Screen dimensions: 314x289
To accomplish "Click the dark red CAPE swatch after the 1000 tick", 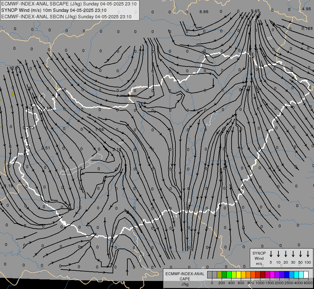I will (263, 275).
